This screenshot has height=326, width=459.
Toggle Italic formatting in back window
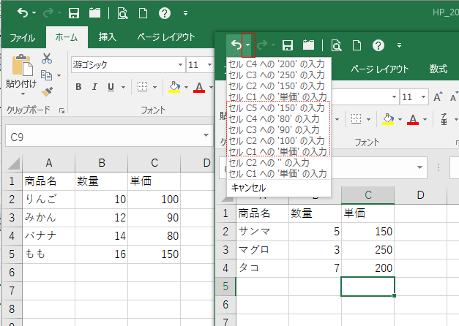pos(95,88)
